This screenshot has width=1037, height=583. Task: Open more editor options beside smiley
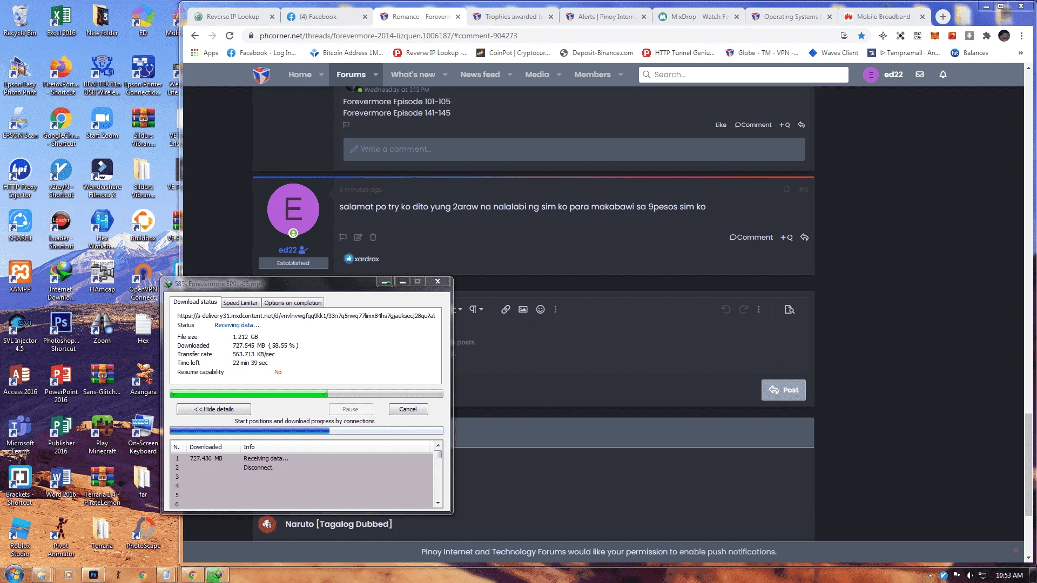555,309
